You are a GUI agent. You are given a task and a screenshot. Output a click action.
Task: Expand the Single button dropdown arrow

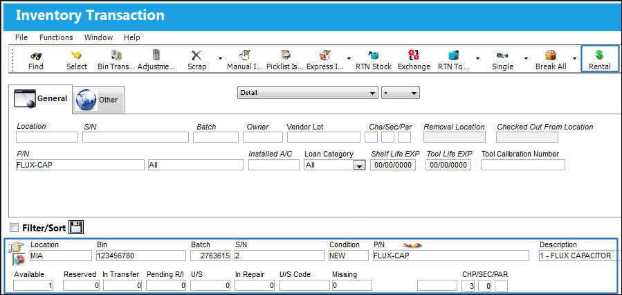pos(526,58)
